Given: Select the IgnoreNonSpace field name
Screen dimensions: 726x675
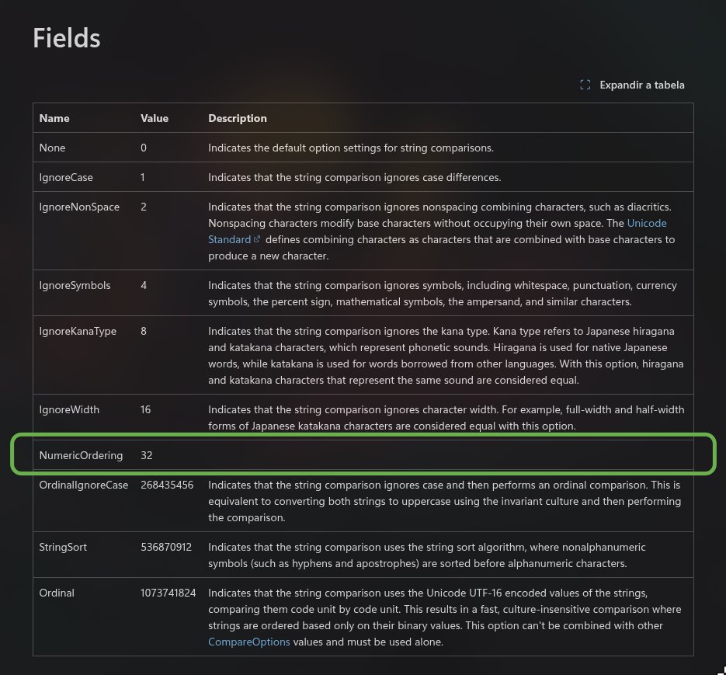Looking at the screenshot, I should tap(79, 207).
